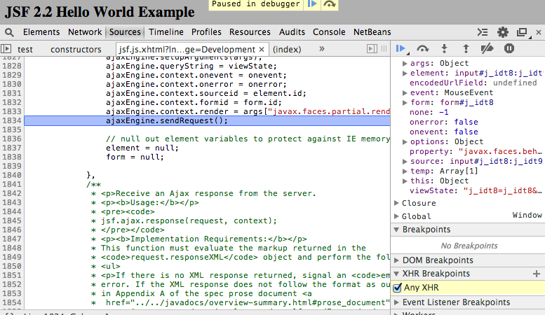Expand the event MouseEvent variable
Screen dimensions: 545x315
pos(405,92)
